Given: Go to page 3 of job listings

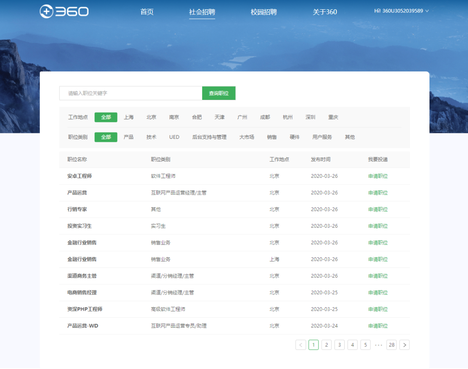Looking at the screenshot, I should pos(339,345).
